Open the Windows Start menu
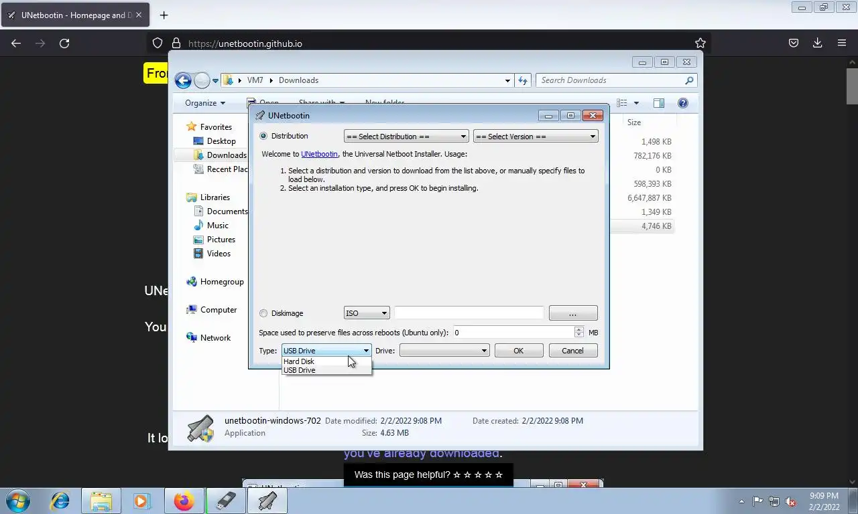 [18, 501]
